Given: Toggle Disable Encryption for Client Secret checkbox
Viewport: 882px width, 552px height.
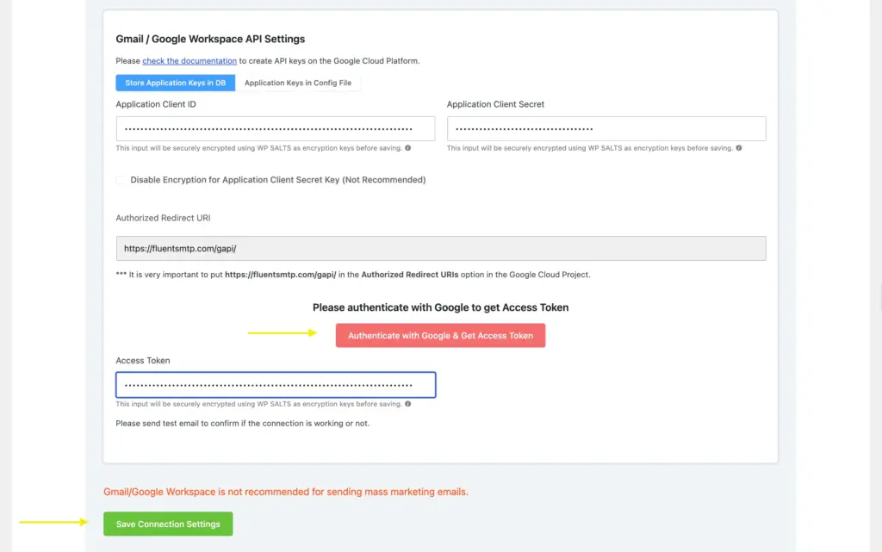Looking at the screenshot, I should click(x=121, y=180).
